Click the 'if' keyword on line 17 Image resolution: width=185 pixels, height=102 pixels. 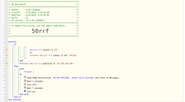tap(15, 44)
